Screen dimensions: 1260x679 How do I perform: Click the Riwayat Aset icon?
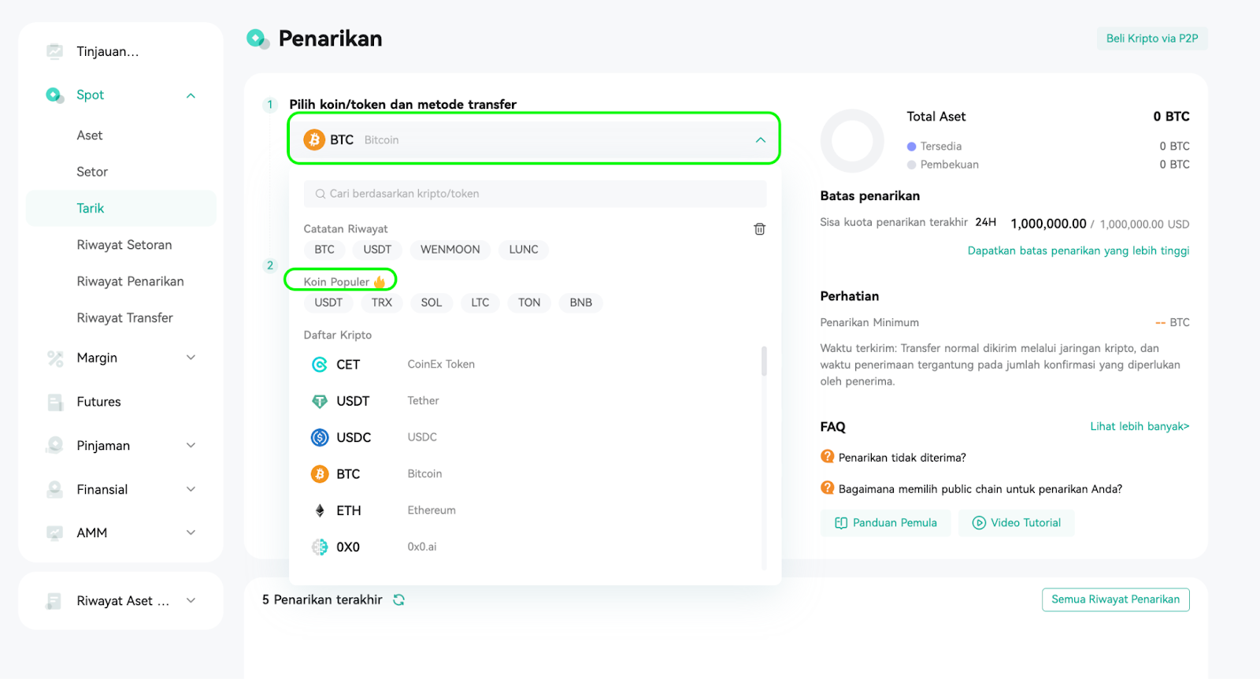point(54,601)
